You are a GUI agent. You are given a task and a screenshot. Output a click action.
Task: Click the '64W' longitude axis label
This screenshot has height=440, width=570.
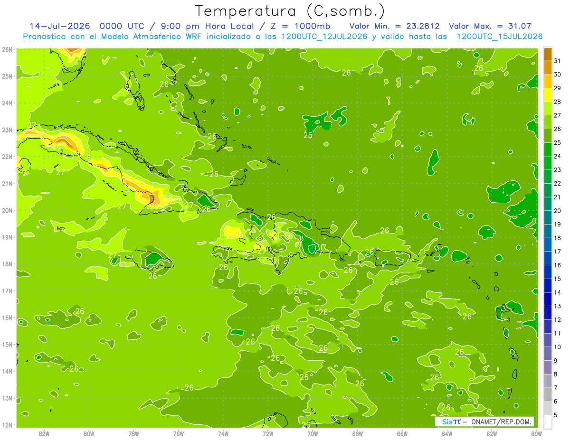click(447, 433)
